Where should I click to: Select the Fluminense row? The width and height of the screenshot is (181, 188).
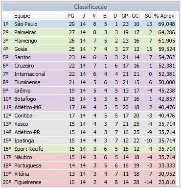click(89, 82)
